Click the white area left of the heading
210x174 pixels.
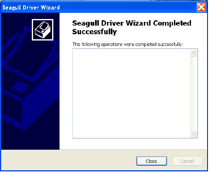[66, 28]
